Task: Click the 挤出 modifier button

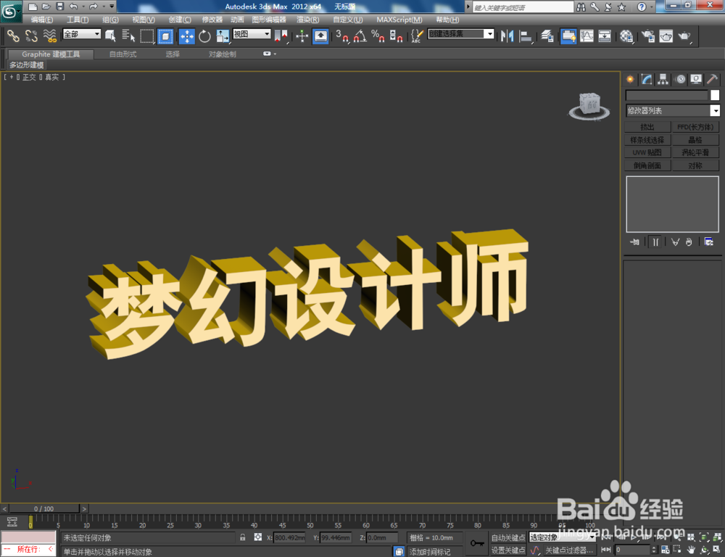Action: pos(647,127)
